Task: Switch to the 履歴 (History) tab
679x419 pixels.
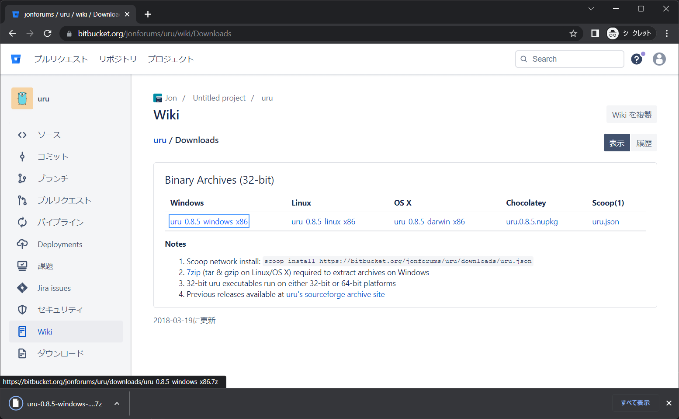Action: [644, 143]
